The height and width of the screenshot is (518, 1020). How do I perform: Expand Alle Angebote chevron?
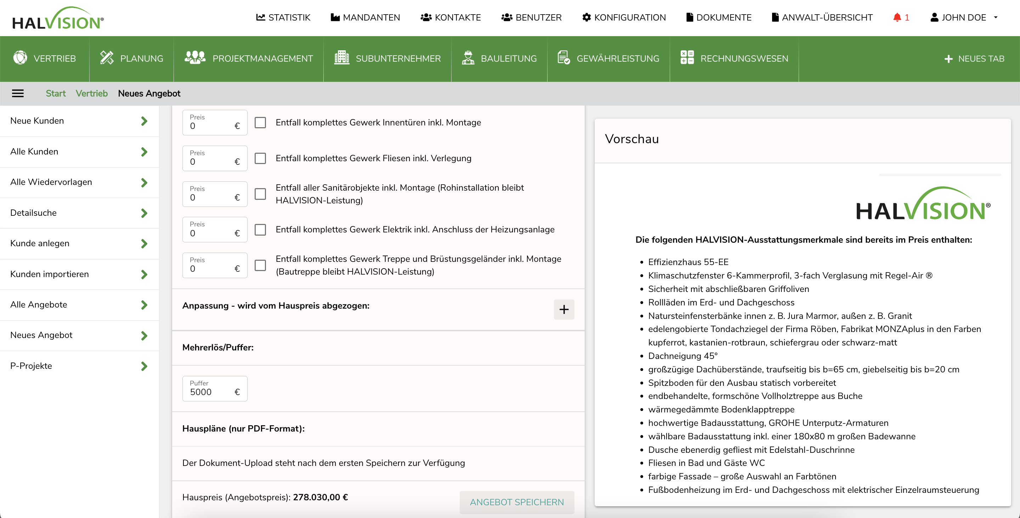point(144,305)
